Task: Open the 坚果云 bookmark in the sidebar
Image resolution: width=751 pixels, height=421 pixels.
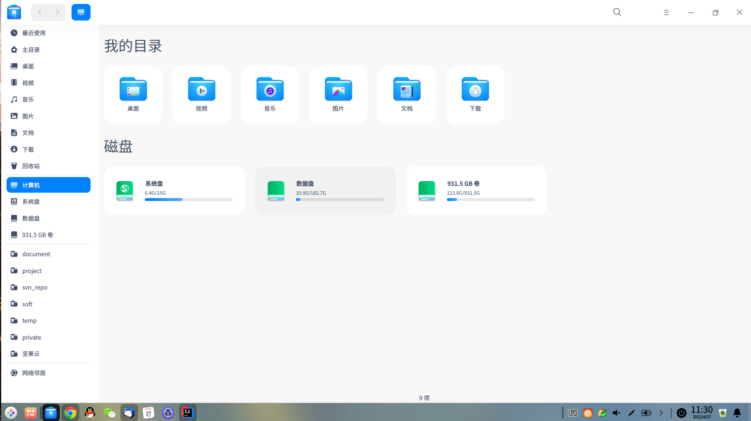Action: (48, 354)
